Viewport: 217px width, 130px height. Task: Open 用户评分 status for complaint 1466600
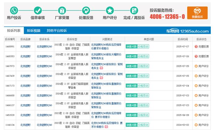pos(201,95)
